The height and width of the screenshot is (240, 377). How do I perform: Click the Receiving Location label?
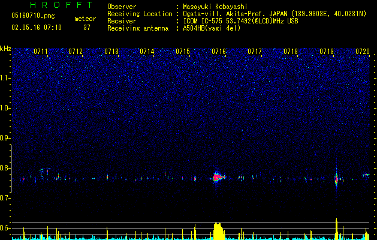(x=140, y=14)
